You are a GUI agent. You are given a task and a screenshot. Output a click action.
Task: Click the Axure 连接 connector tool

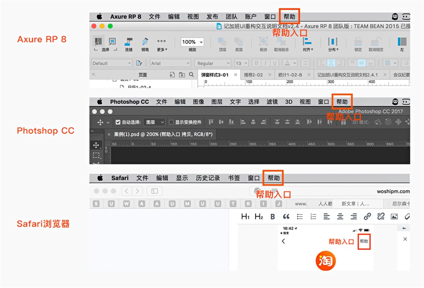(128, 42)
